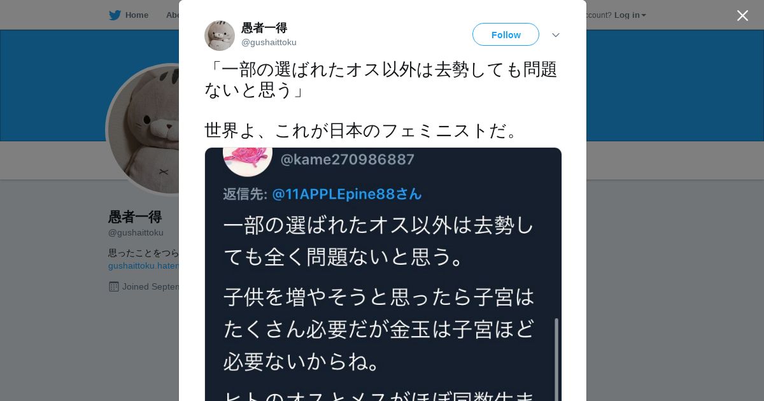Click the Twitter bird Home icon
Viewport: 764px width, 401px height.
tap(115, 15)
